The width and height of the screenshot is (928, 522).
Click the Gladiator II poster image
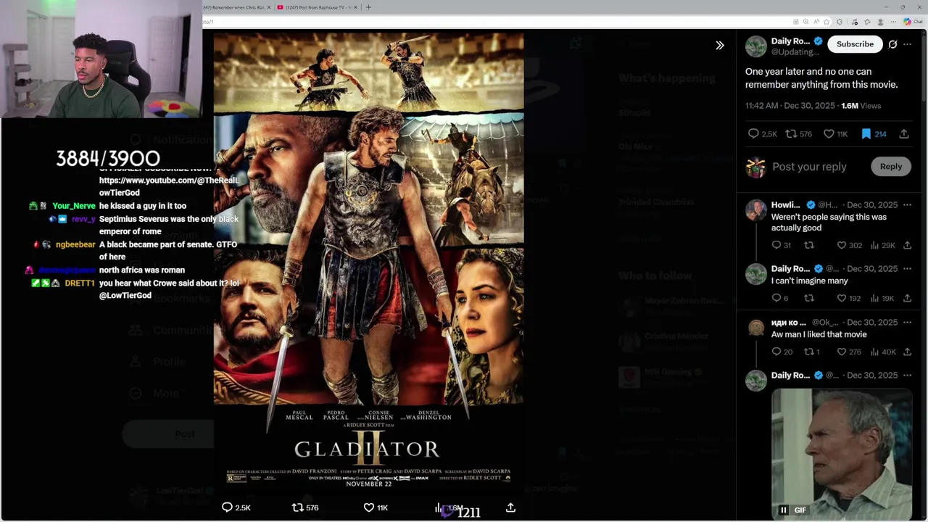(x=368, y=261)
